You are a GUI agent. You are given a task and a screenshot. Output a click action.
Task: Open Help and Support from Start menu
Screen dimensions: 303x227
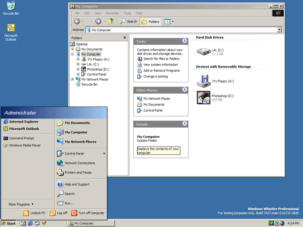(x=73, y=184)
